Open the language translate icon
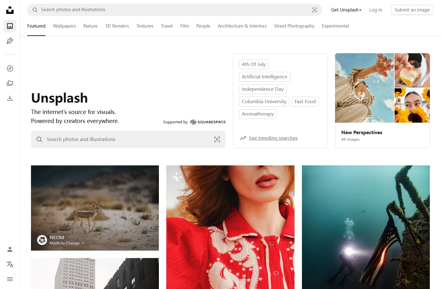441x289 pixels. 10,264
